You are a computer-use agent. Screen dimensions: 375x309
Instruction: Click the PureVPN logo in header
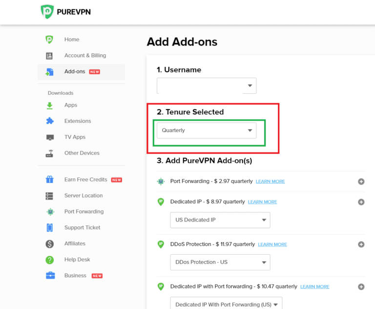point(65,12)
